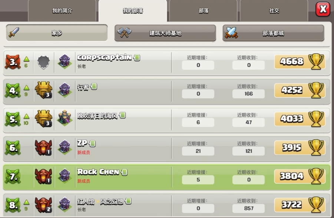Click the town hall icon of 晚吹落日的海风
Viewport: 334px width, 218px height.
(65, 118)
